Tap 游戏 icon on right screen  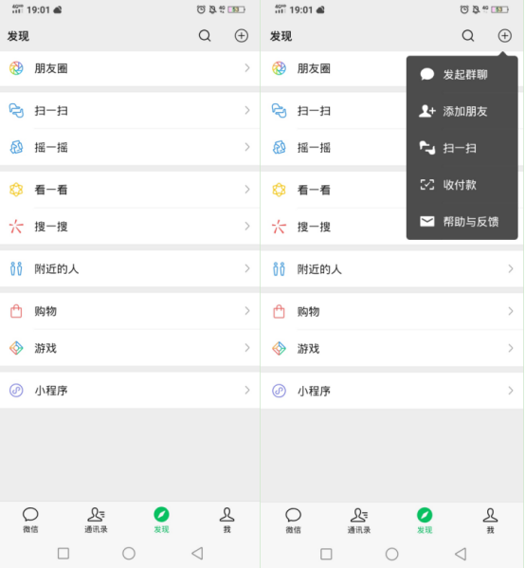[x=280, y=348]
